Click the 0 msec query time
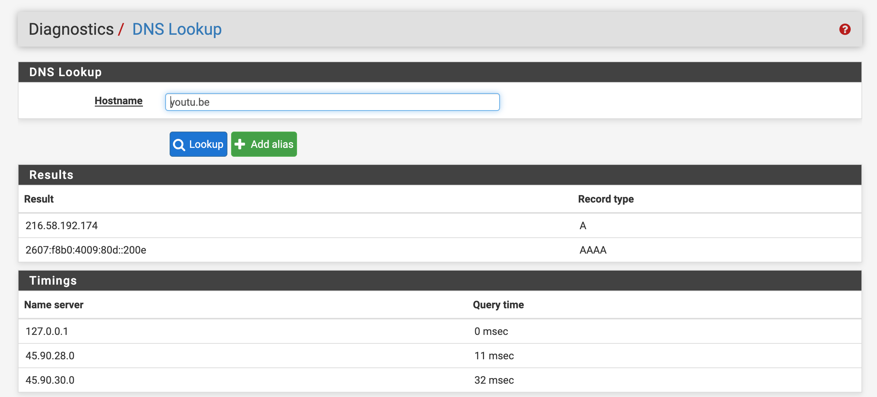 pos(491,331)
